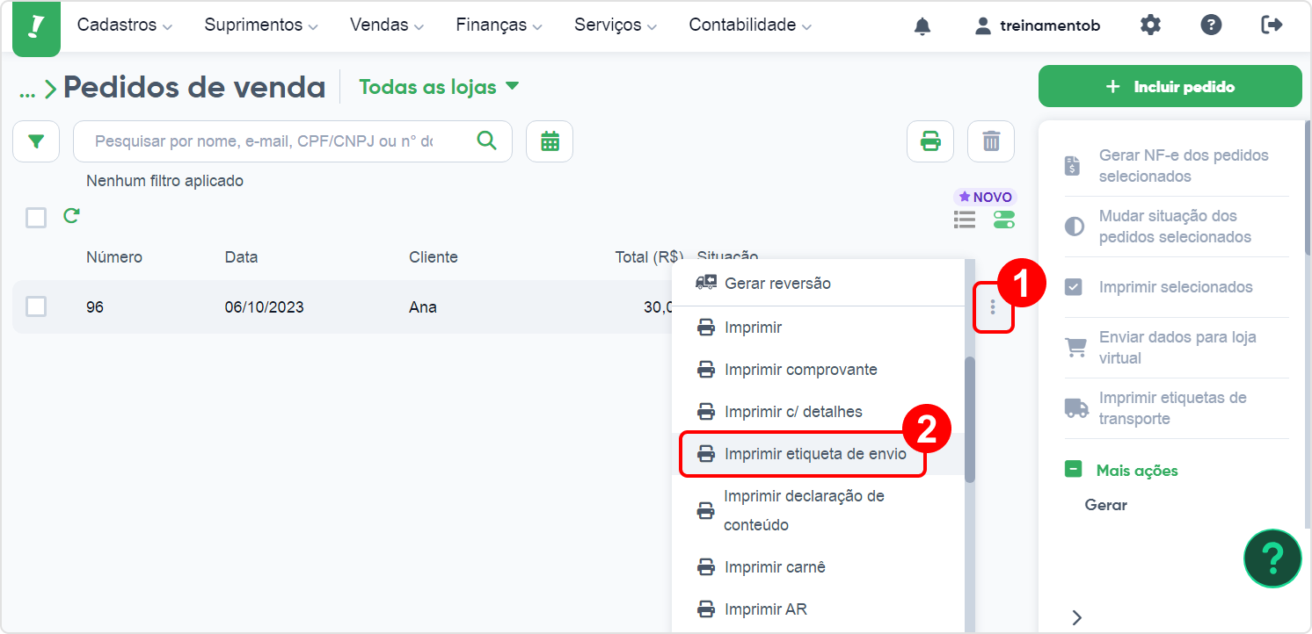This screenshot has height=634, width=1312.
Task: Click the floating green help bubble
Action: pos(1272,558)
